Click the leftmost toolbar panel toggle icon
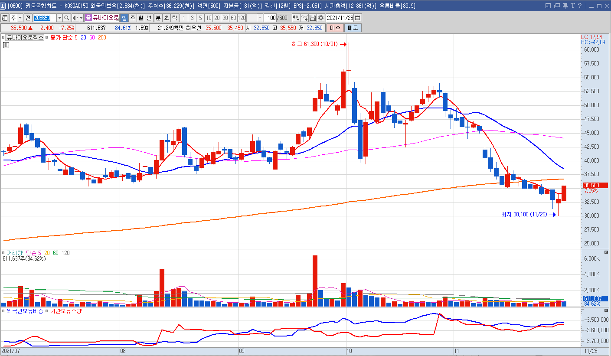 (x=5, y=18)
